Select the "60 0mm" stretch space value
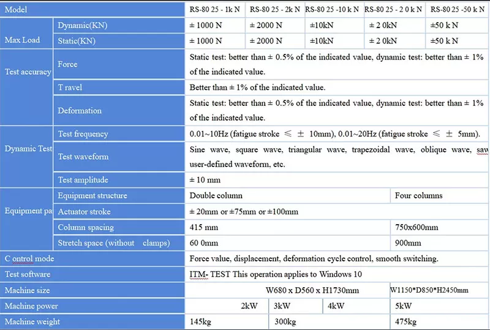Viewport: 490px width, 330px height. pyautogui.click(x=204, y=243)
